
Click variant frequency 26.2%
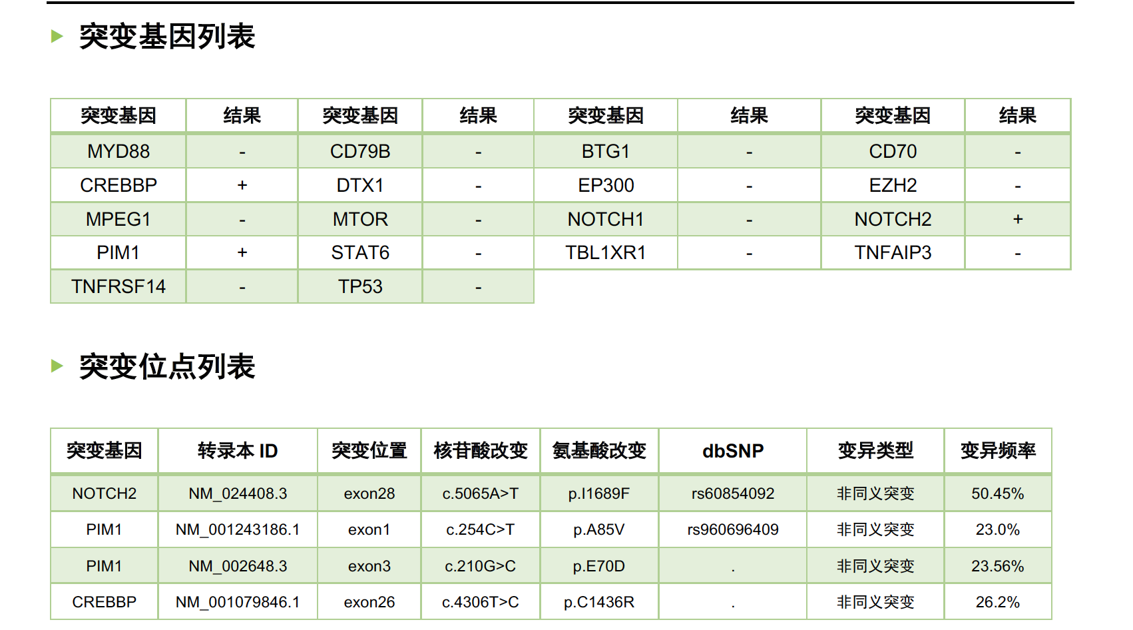[x=998, y=602]
